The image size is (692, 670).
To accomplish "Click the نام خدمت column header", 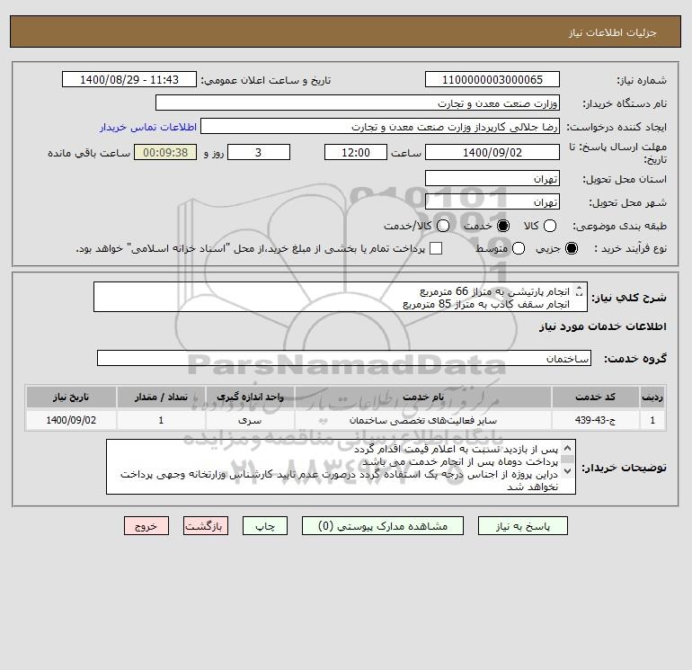I will tap(423, 397).
